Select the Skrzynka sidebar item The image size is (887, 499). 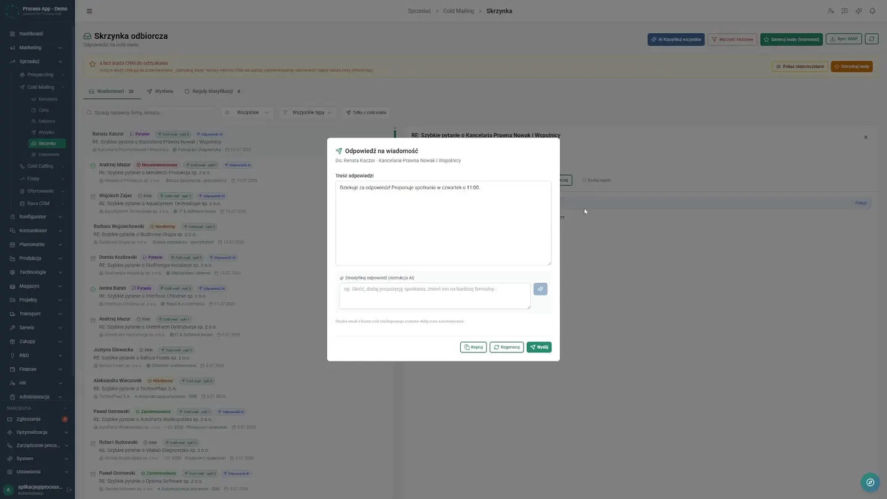coord(47,144)
